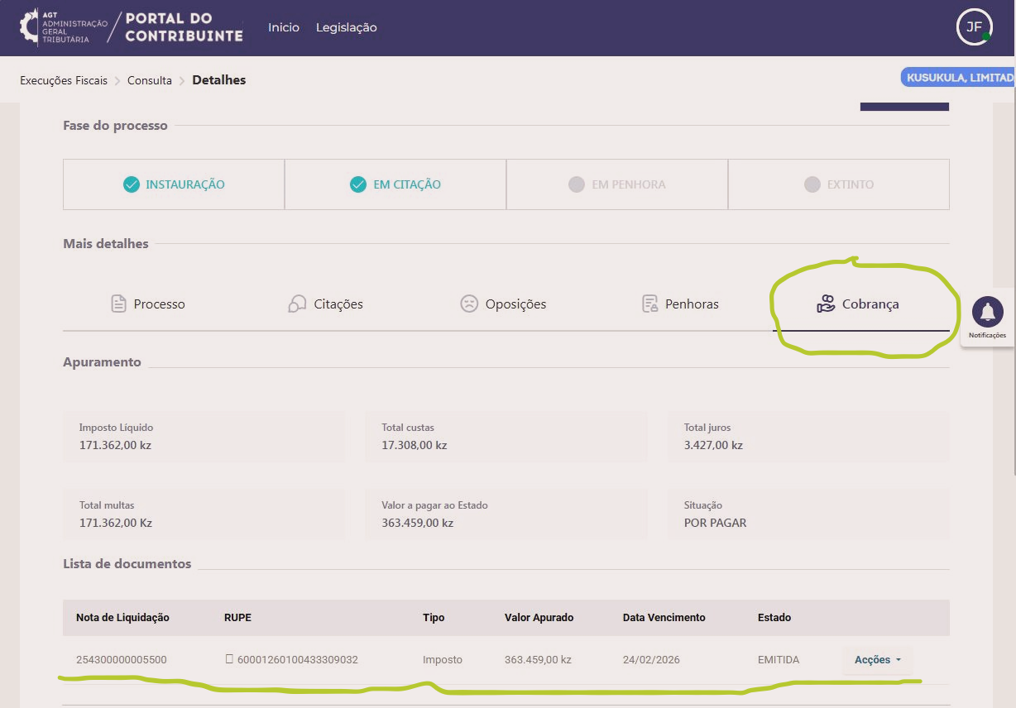Open the Notificações bell icon

click(x=987, y=313)
